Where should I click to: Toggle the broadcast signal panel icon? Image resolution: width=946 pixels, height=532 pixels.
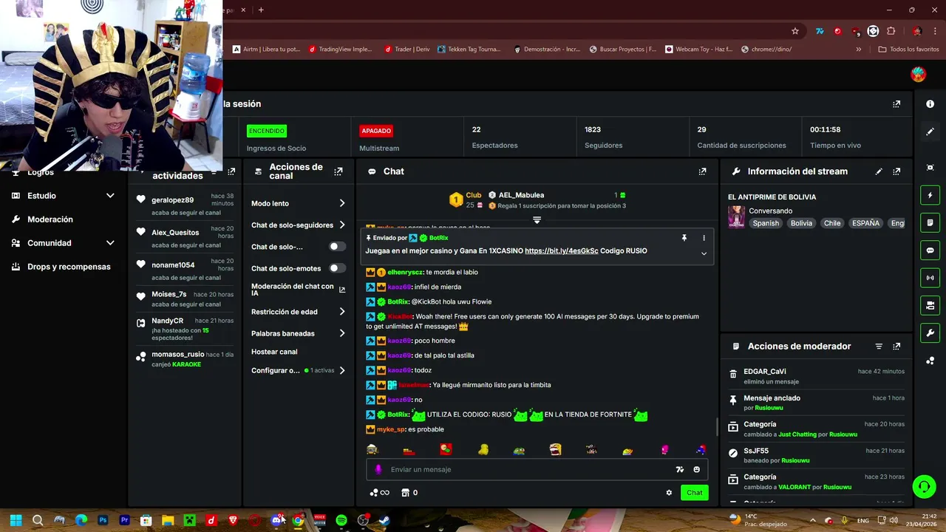click(x=930, y=278)
